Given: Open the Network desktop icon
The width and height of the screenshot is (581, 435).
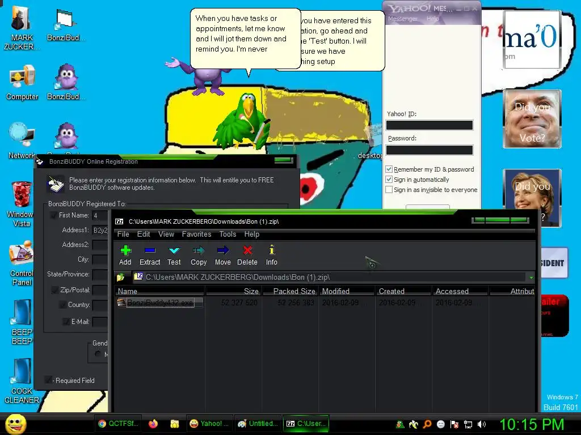Looking at the screenshot, I should [x=22, y=140].
